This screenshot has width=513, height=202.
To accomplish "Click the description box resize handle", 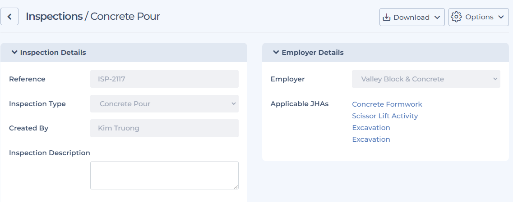I will click(236, 187).
